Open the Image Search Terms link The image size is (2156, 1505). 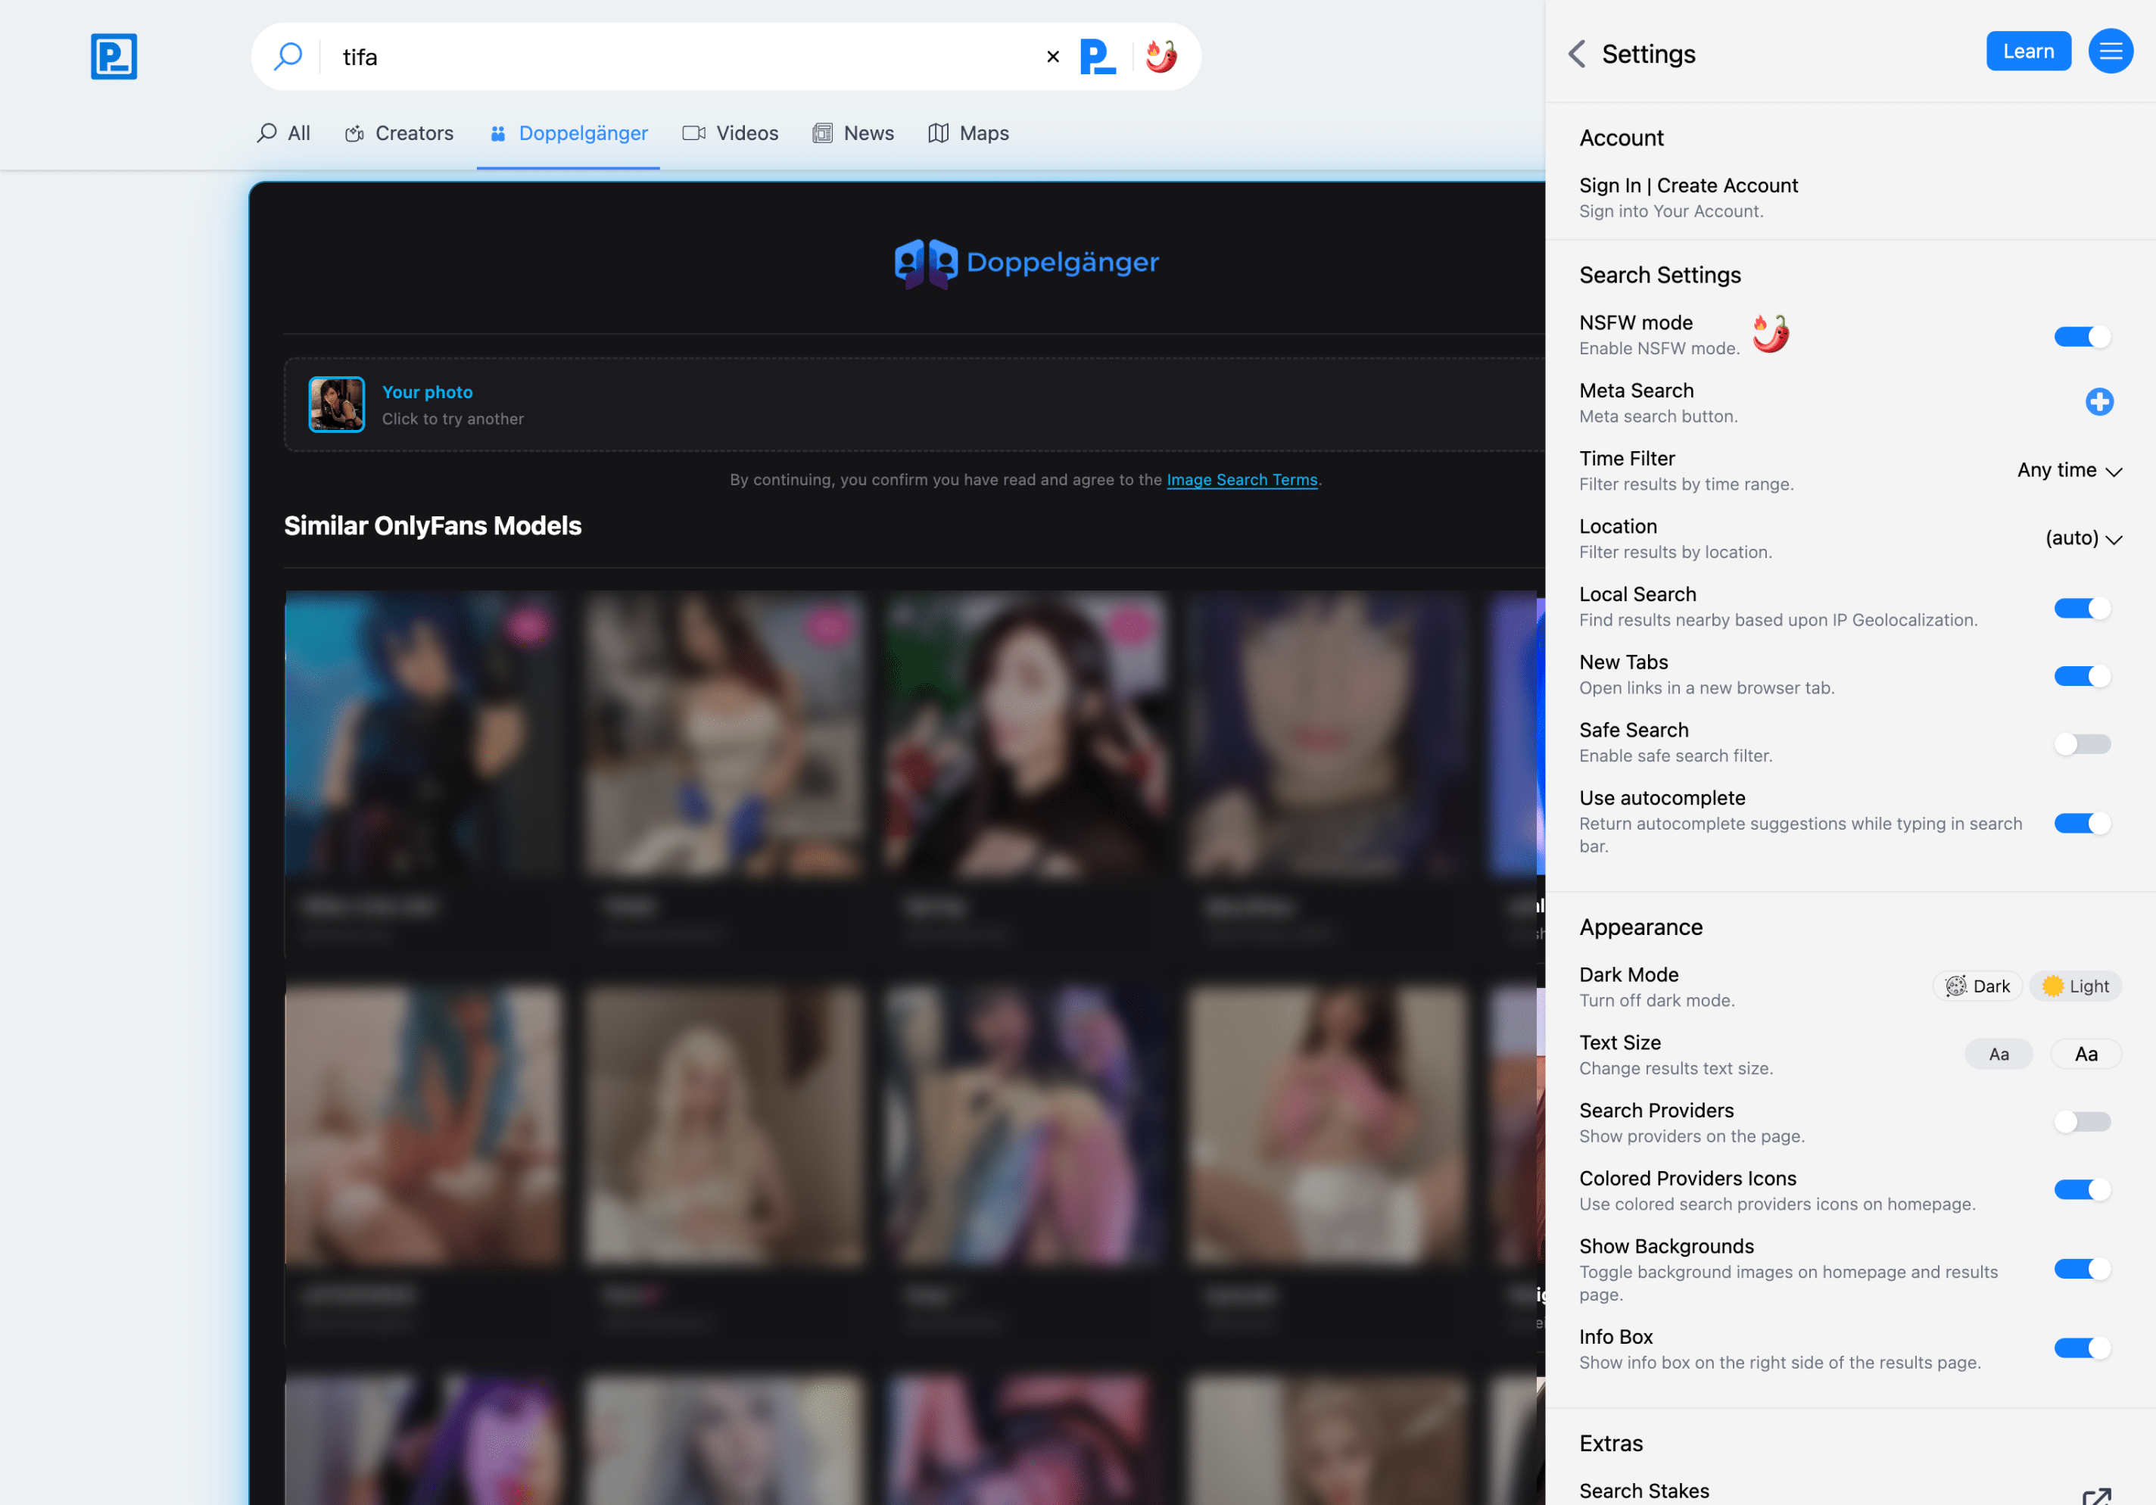[x=1242, y=480]
